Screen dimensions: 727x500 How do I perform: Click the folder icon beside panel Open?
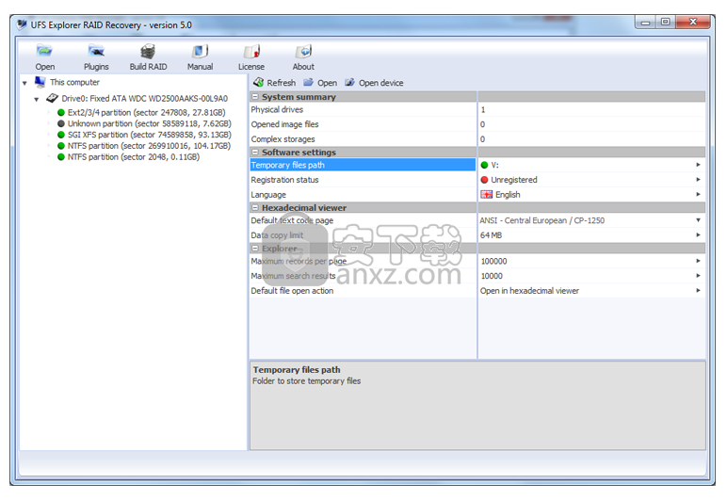click(x=308, y=83)
